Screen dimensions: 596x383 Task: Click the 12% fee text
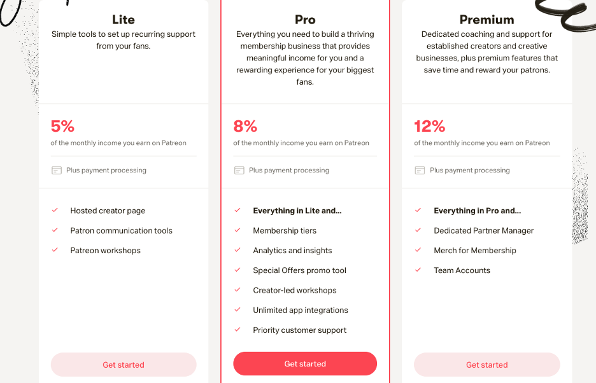point(430,126)
